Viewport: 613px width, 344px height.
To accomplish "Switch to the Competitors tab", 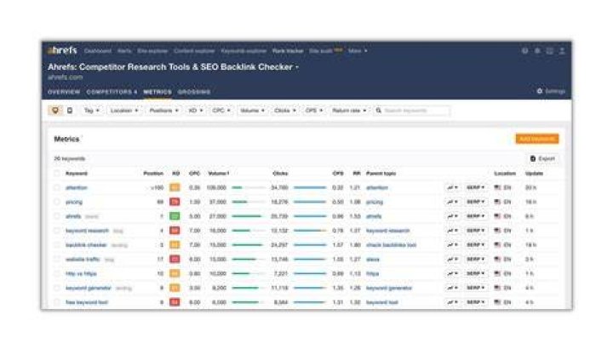I will click(112, 92).
